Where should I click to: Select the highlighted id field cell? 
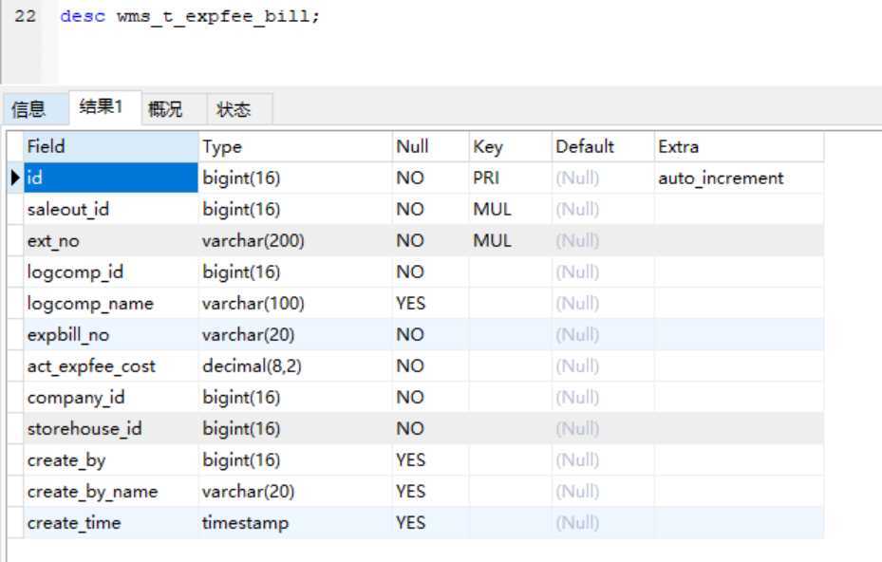(111, 178)
